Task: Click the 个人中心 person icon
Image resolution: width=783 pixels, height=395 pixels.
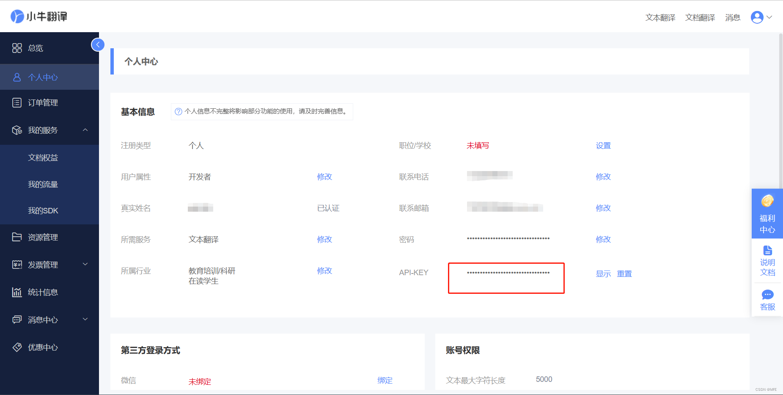Action: 17,77
